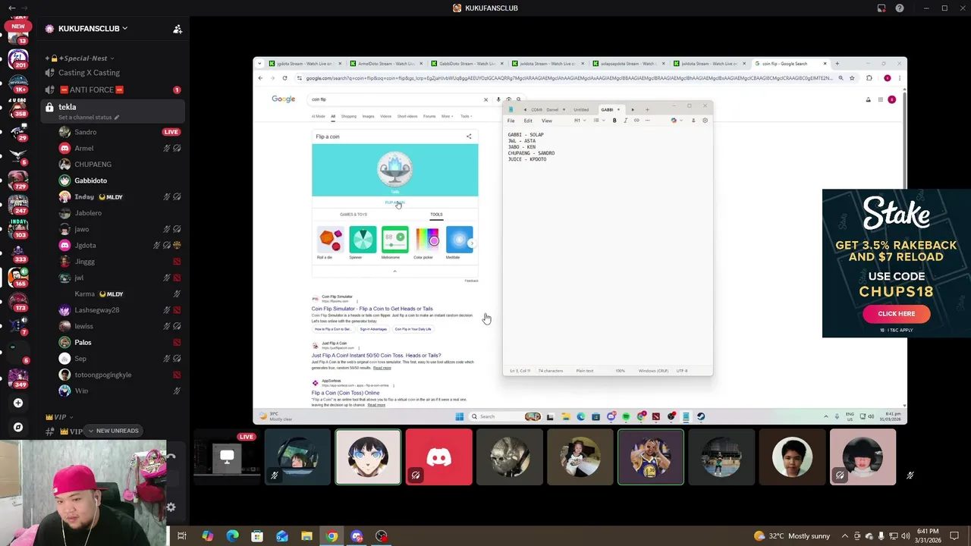Viewport: 971px width, 546px height.
Task: Switch to the Videos search tab
Action: (385, 116)
